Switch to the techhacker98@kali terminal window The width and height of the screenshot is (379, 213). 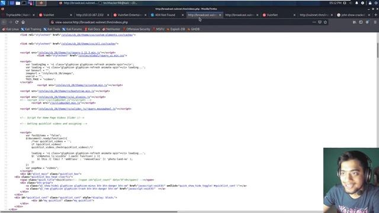coord(118,3)
